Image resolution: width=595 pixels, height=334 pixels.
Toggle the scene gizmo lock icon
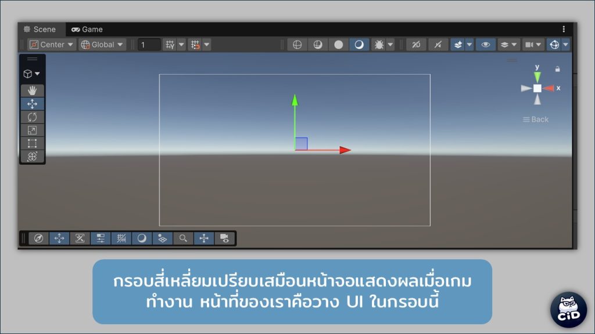point(558,69)
